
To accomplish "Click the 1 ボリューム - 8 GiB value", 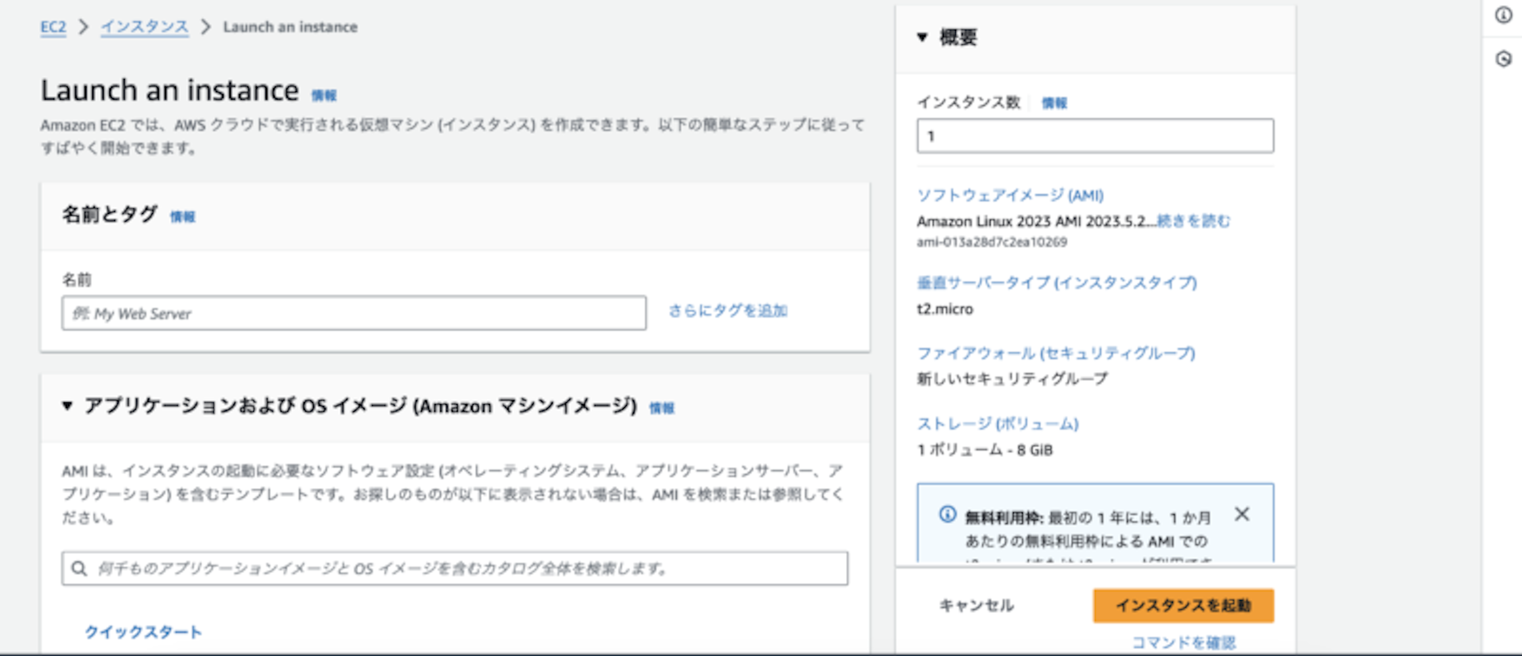I will pyautogui.click(x=985, y=450).
